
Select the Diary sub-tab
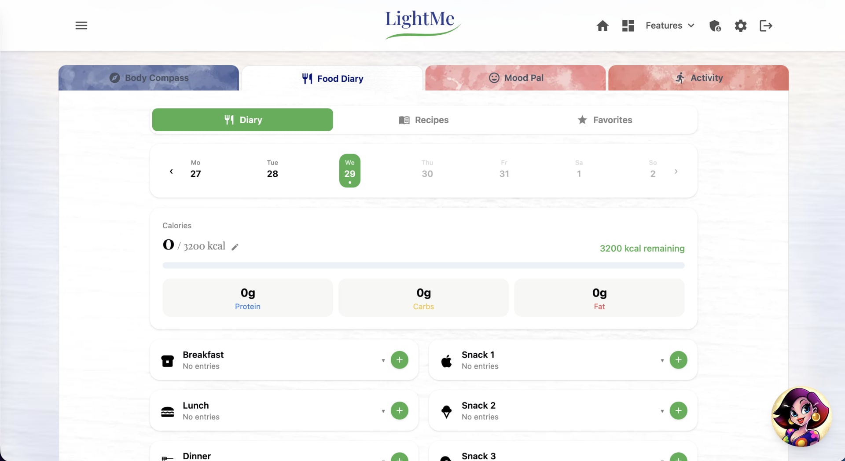coord(242,120)
